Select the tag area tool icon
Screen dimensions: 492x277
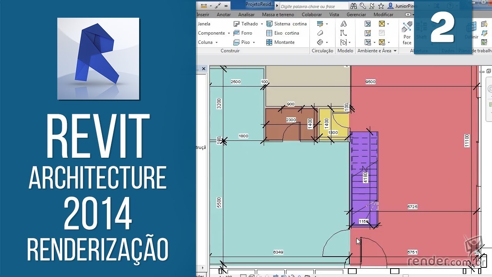click(382, 42)
